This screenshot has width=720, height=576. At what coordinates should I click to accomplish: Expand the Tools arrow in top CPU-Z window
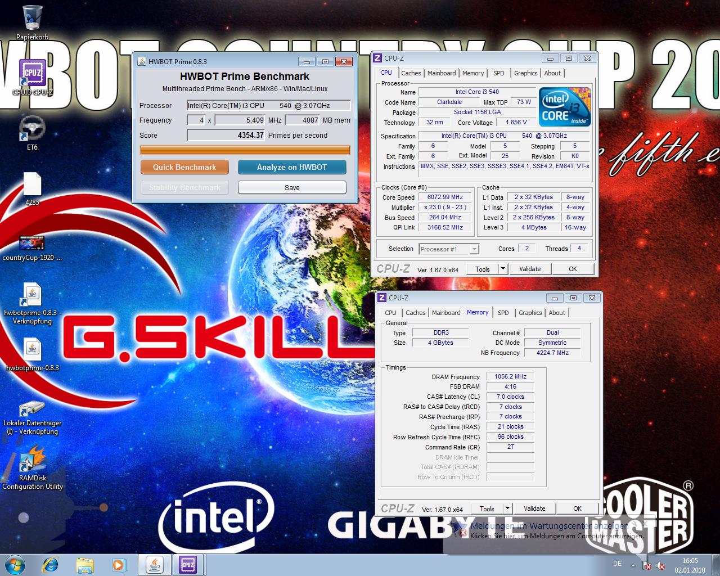click(x=503, y=269)
